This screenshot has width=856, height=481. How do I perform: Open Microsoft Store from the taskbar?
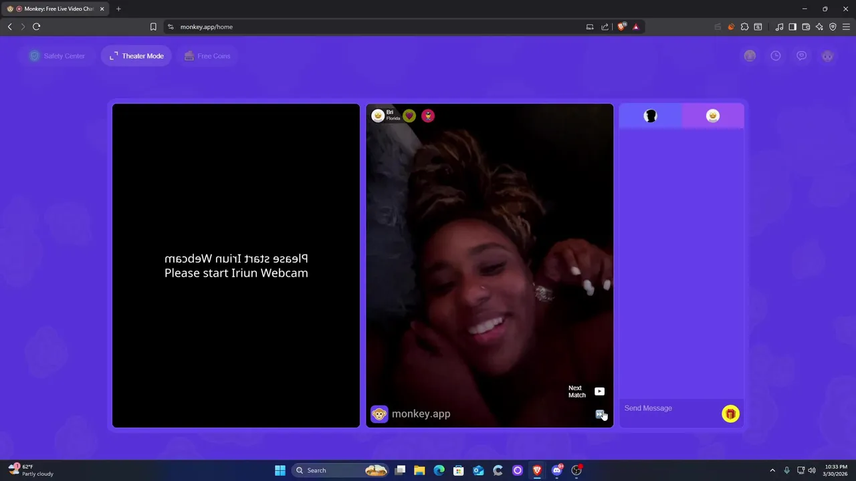point(459,470)
